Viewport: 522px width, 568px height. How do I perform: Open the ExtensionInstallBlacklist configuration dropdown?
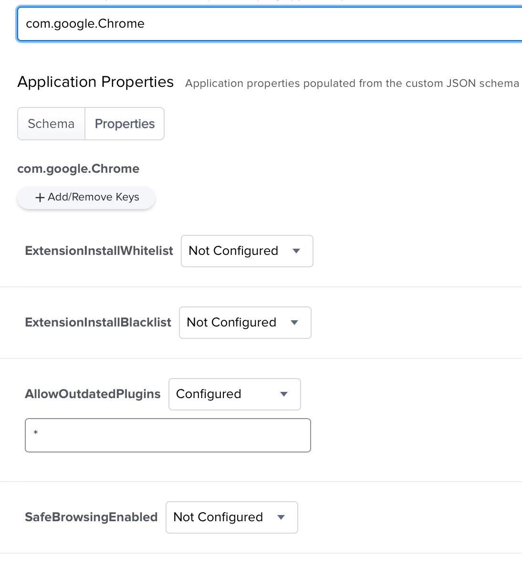pos(245,323)
